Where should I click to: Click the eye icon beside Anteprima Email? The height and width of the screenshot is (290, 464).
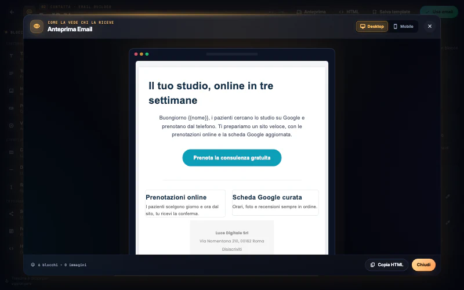point(37,26)
